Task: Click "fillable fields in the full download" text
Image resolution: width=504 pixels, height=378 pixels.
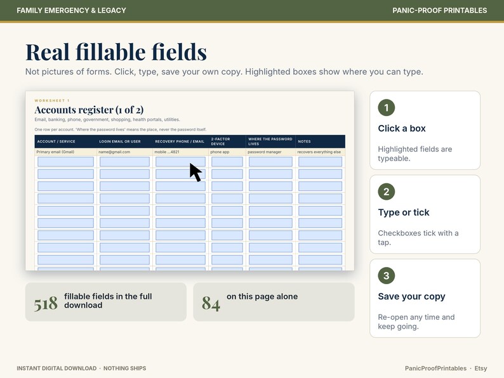Action: [108, 301]
